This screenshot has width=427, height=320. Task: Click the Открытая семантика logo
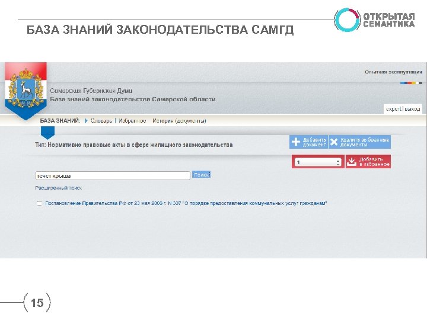374,20
